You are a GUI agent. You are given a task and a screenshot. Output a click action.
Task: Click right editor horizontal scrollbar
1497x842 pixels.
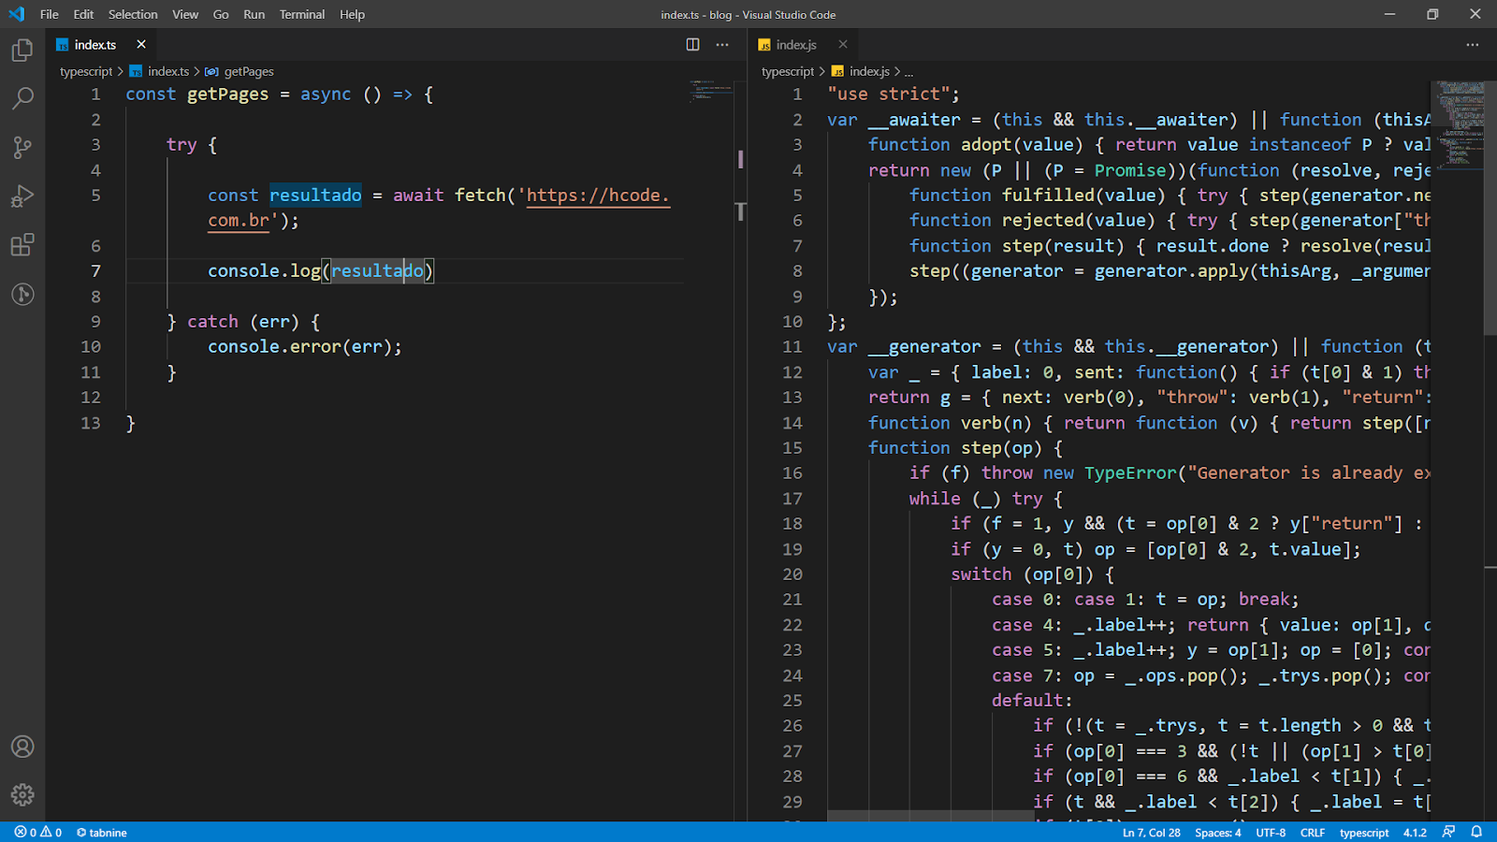pos(932,816)
